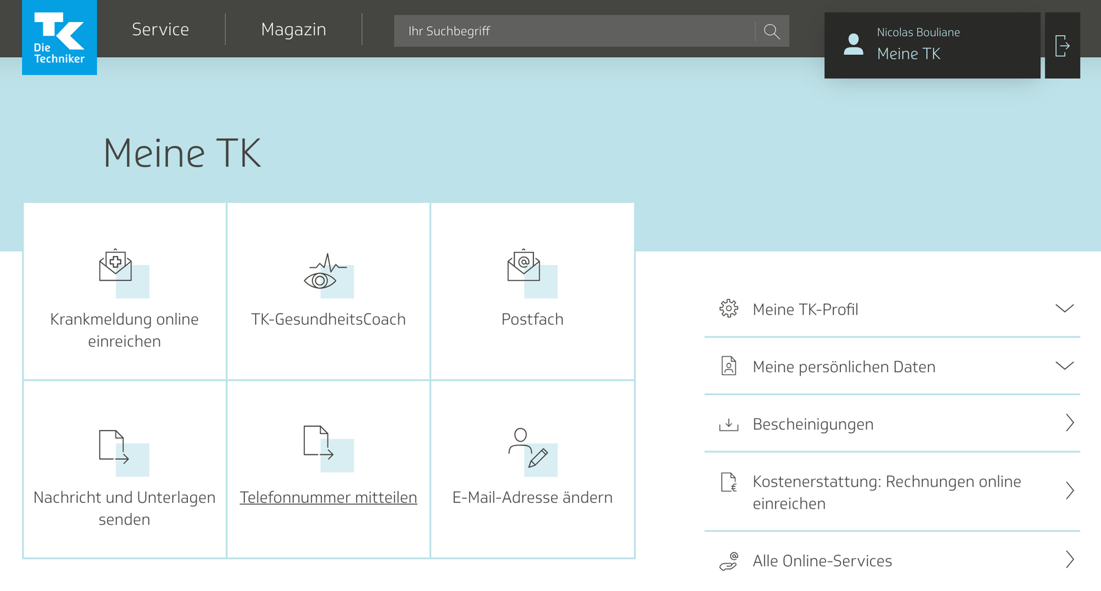
Task: Open the TK-GesundheitsCoach eye icon
Action: 320,273
